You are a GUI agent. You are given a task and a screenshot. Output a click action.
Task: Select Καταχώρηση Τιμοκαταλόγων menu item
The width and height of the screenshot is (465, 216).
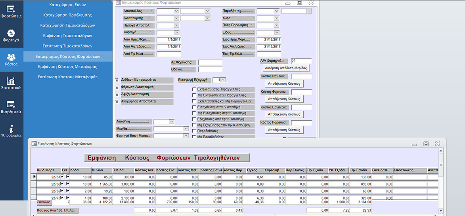(x=67, y=25)
